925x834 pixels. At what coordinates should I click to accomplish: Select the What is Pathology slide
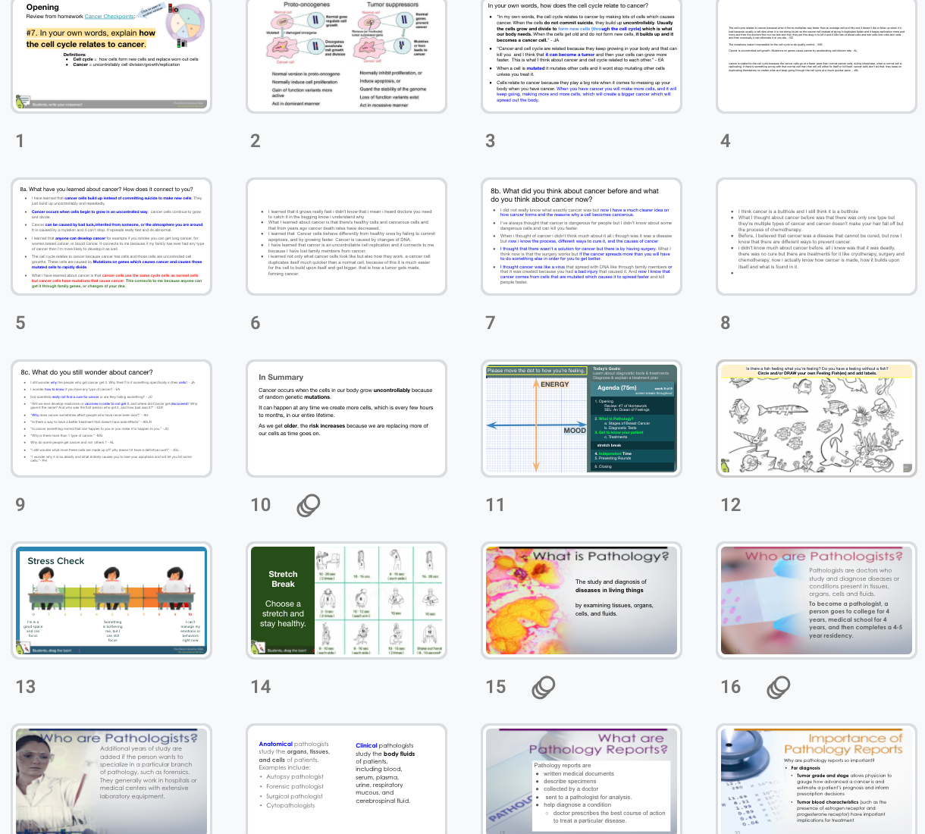582,600
